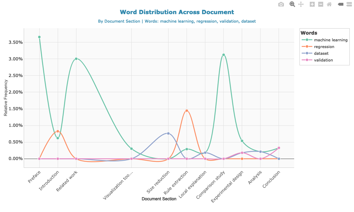The width and height of the screenshot is (354, 212).
Task: Select the Zoom magnifier tool
Action: click(x=292, y=4)
